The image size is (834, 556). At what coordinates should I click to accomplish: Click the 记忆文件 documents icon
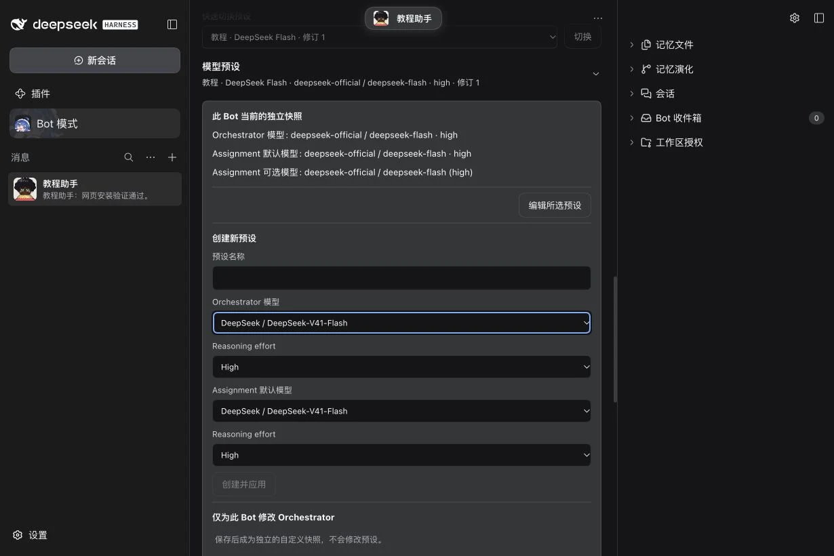[646, 45]
